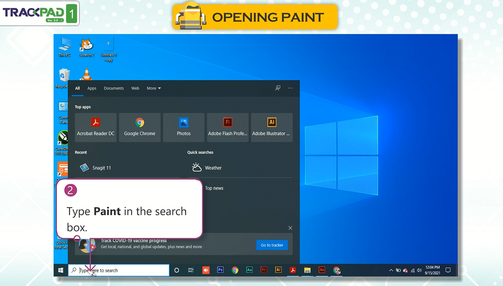Open Adobe Flash from the taskbar

click(x=264, y=270)
